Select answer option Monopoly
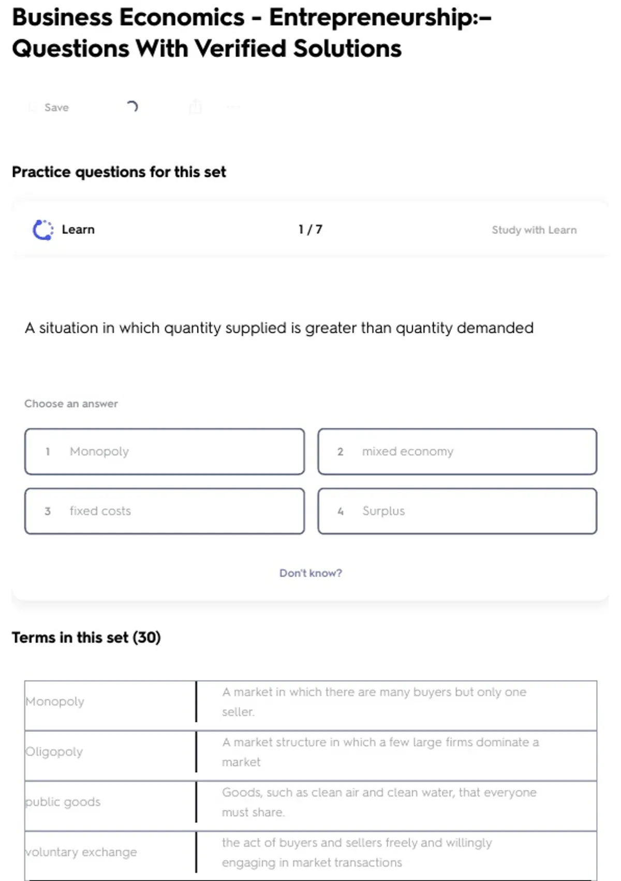621x881 pixels. (x=164, y=451)
